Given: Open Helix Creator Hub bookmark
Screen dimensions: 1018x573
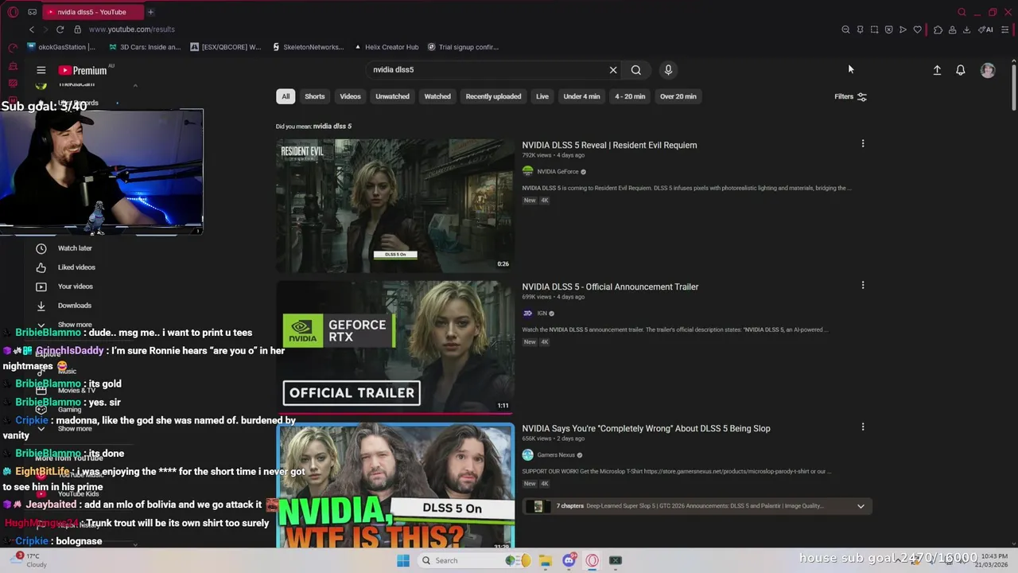Looking at the screenshot, I should 386,47.
